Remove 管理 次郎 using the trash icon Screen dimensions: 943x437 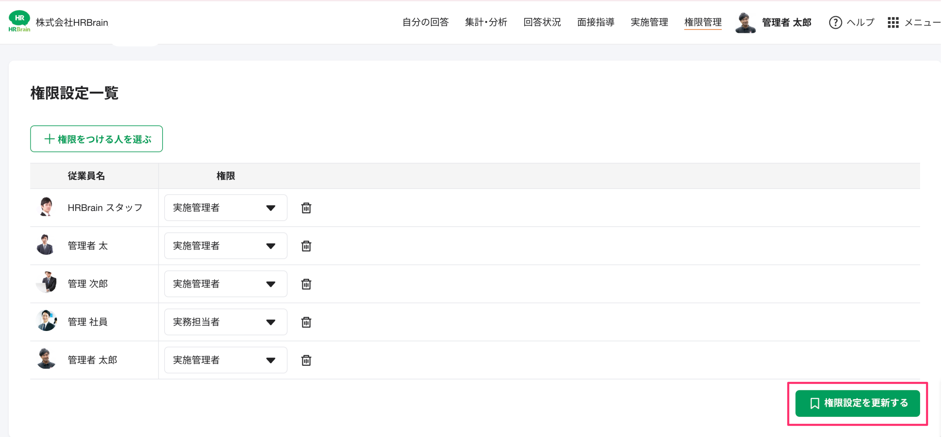(x=306, y=284)
